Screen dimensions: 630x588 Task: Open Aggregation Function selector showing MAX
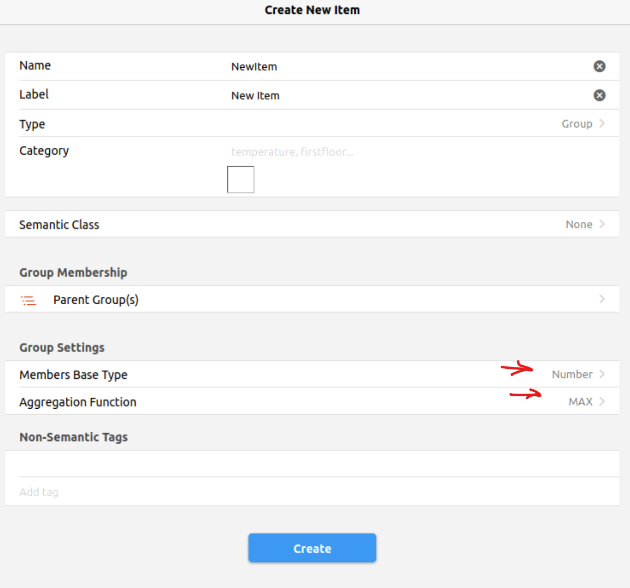[x=580, y=402]
